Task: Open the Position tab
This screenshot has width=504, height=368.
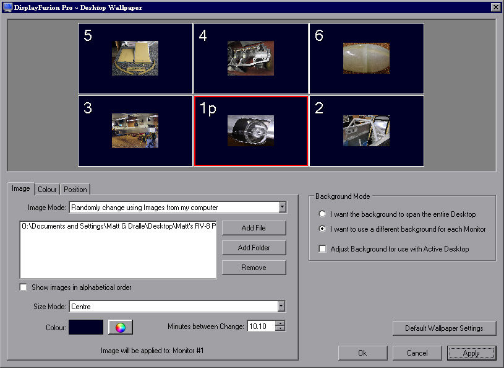Action: (75, 190)
